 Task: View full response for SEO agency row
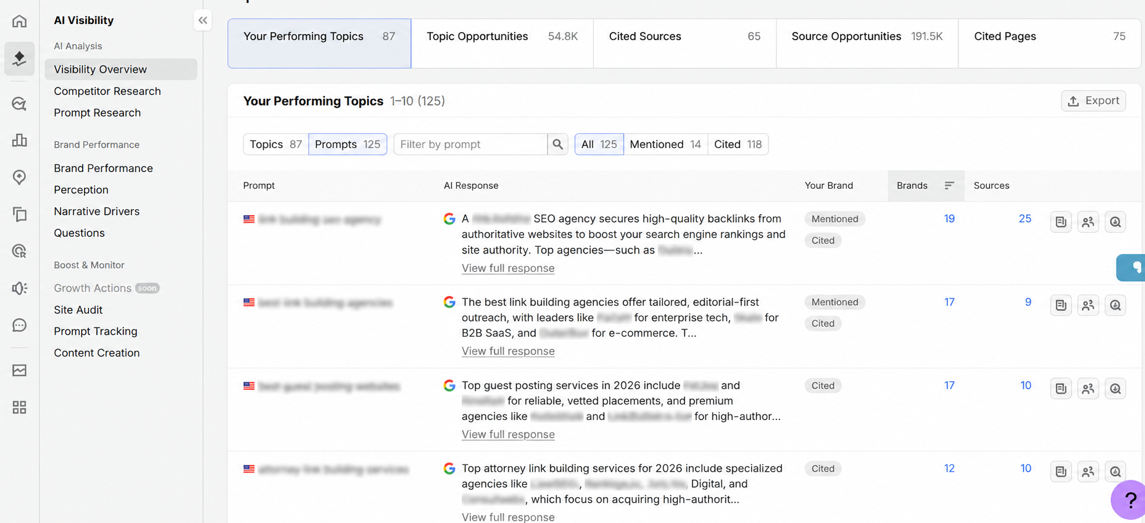pos(508,268)
